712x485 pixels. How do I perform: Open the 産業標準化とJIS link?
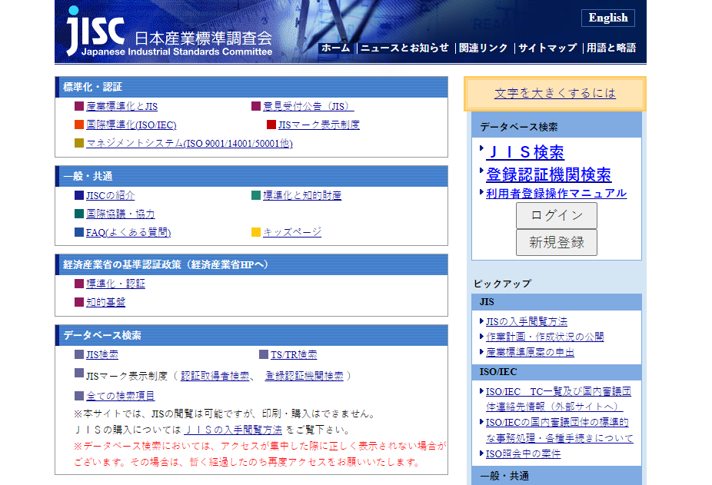pyautogui.click(x=121, y=106)
